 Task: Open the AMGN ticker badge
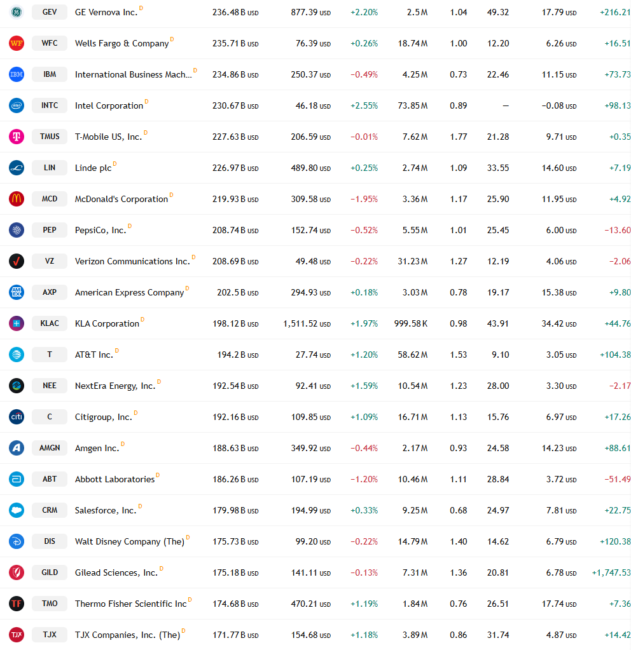click(x=50, y=447)
